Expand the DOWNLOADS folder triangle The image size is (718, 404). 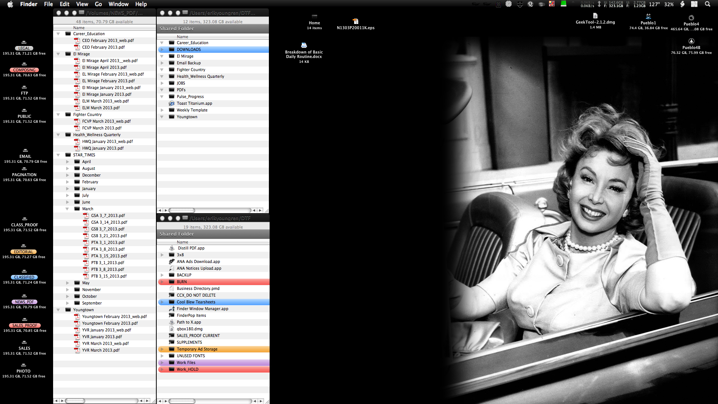pos(162,49)
